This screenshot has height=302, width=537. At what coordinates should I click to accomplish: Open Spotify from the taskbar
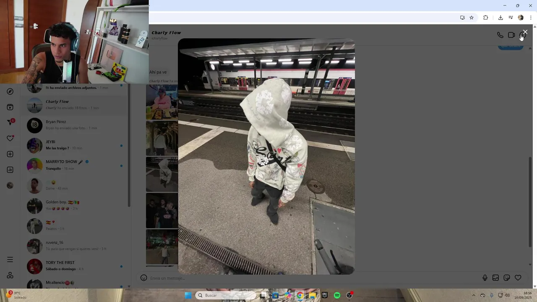click(337, 295)
